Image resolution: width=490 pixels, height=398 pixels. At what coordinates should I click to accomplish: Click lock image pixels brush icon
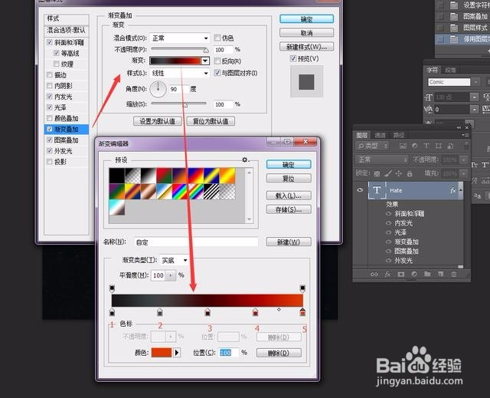click(x=388, y=173)
